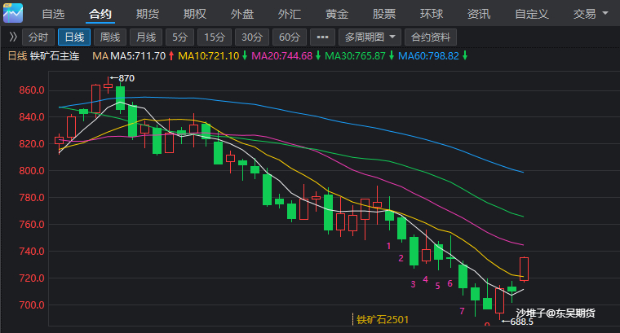
Task: Click the MA60:798.82 value
Action: click(x=428, y=56)
